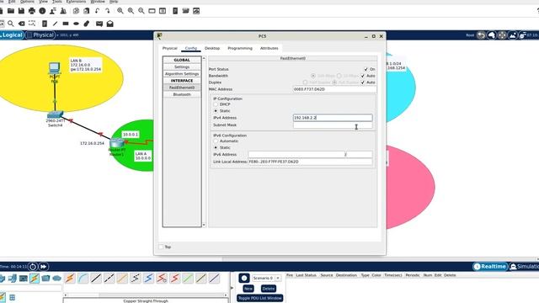This screenshot has width=539, height=303.
Task: Select Automatic radio under IPv6 Configuration
Action: (216, 141)
